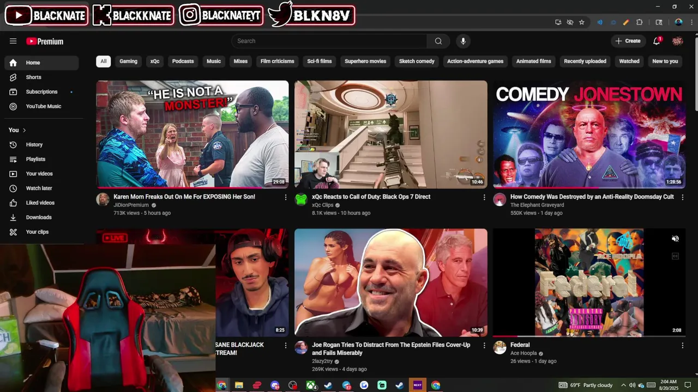Select the Sci-fi films chip
The height and width of the screenshot is (392, 698).
320,61
